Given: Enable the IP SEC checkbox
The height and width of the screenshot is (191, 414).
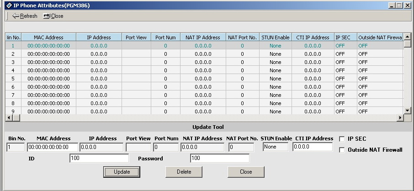Looking at the screenshot, I should pos(342,139).
